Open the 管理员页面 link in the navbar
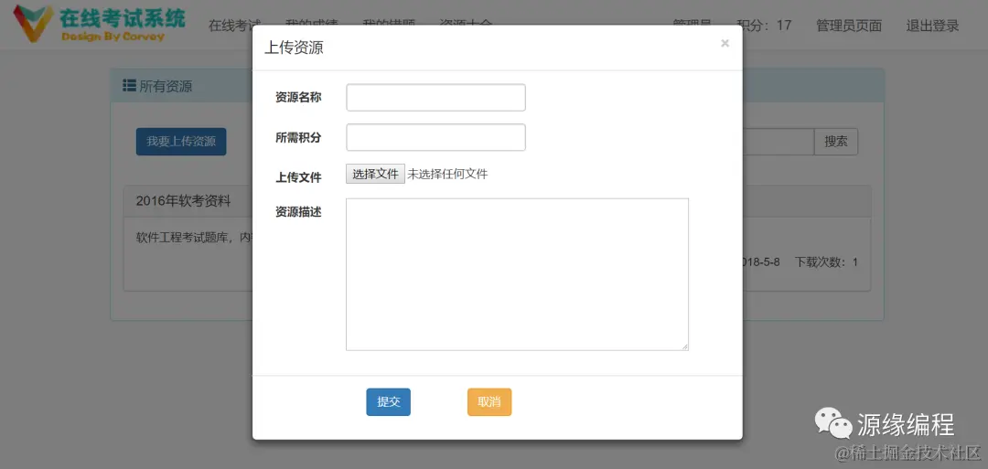Screen dimensions: 988x469 coord(849,26)
